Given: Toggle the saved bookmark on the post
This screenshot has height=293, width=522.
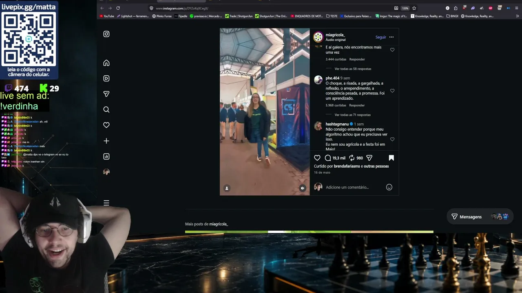Looking at the screenshot, I should [x=391, y=158].
